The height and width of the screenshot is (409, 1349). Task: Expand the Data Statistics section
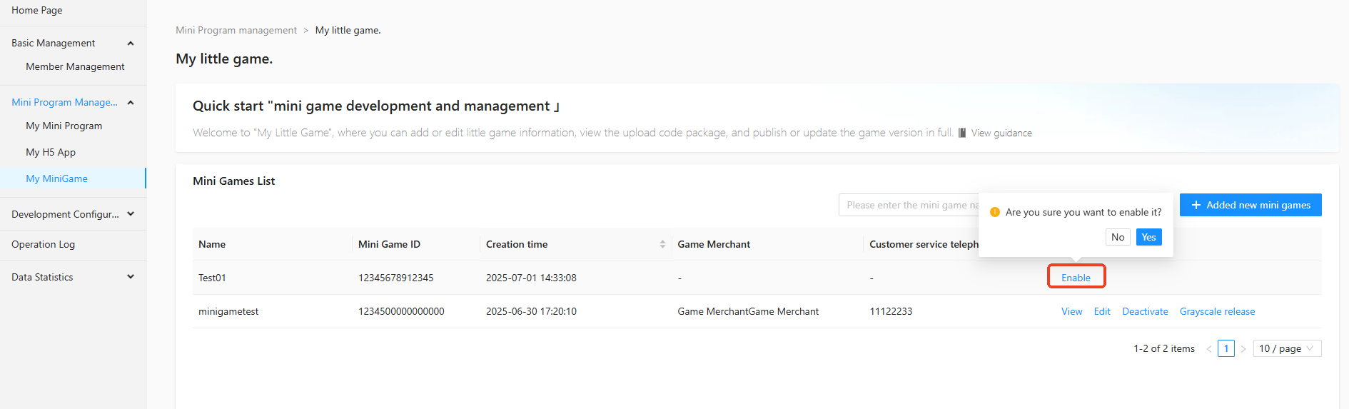(x=131, y=277)
